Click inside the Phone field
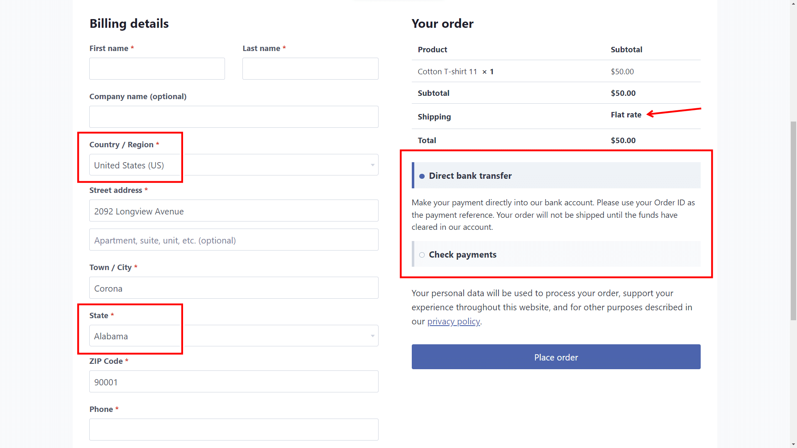The image size is (797, 448). [x=234, y=429]
